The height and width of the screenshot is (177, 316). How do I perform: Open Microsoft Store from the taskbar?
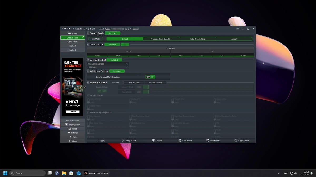[71, 173]
